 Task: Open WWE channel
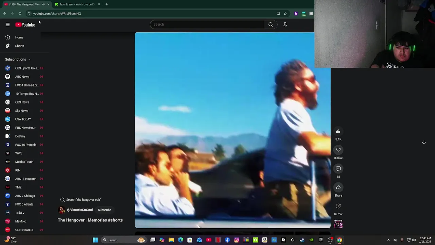tap(24, 153)
